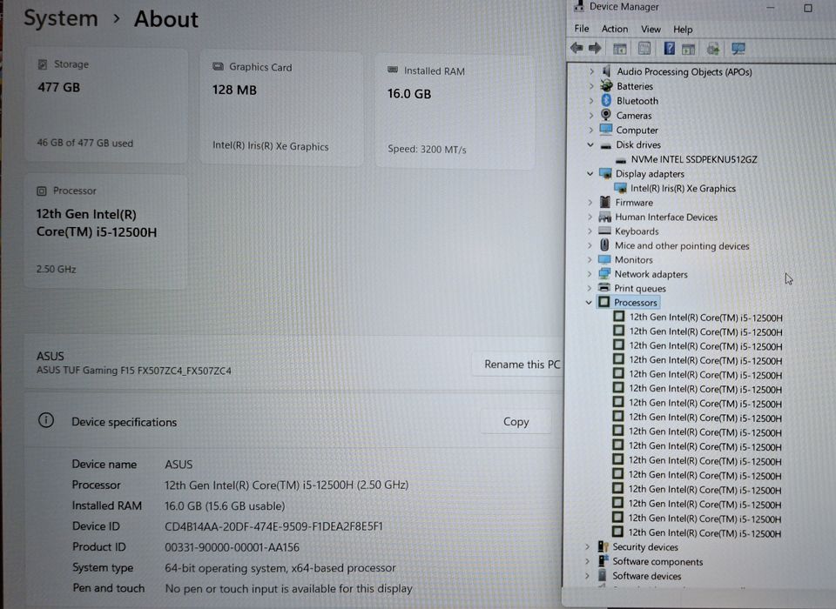Click the Speed: 3200 MT/s text

pyautogui.click(x=427, y=149)
